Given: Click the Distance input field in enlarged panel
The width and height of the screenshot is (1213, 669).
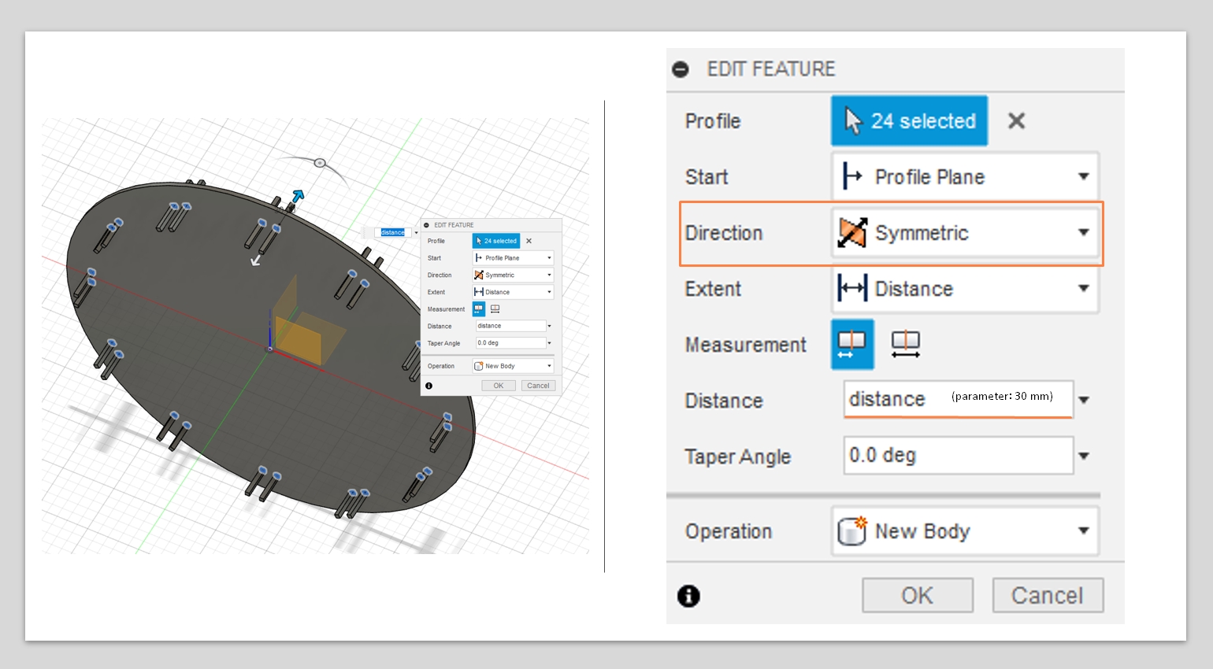Looking at the screenshot, I should (958, 399).
